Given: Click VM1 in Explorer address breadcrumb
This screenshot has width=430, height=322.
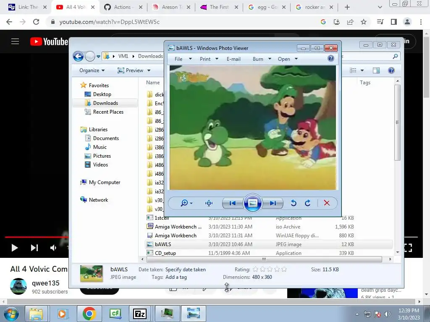Looking at the screenshot, I should [123, 56].
